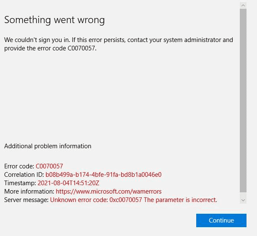
Task: Click 'The parameter is incorrect.' text
Action: pos(180,200)
